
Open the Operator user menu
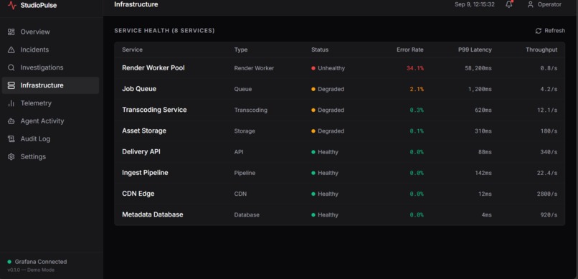tap(544, 4)
